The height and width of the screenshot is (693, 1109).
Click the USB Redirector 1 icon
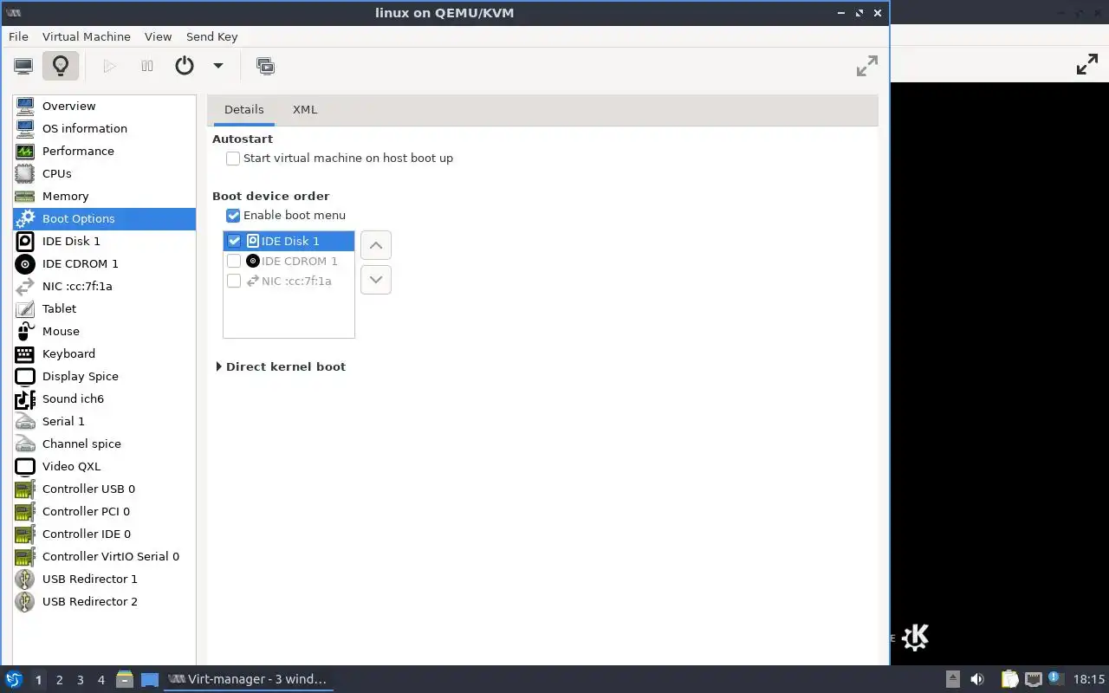[25, 579]
